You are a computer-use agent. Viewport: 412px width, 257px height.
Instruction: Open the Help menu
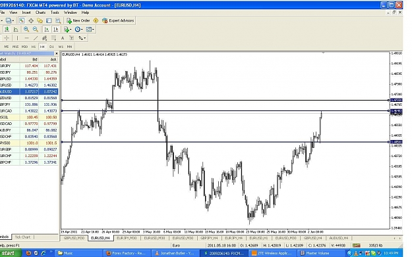(x=85, y=12)
